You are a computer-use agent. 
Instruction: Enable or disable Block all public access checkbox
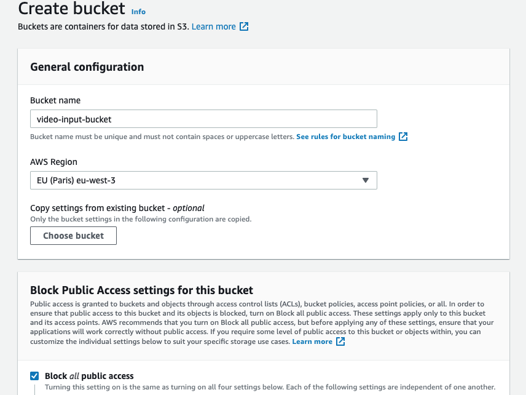point(34,376)
